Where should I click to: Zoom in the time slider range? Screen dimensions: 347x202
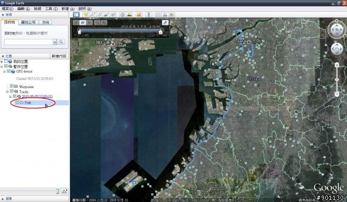coord(104,23)
